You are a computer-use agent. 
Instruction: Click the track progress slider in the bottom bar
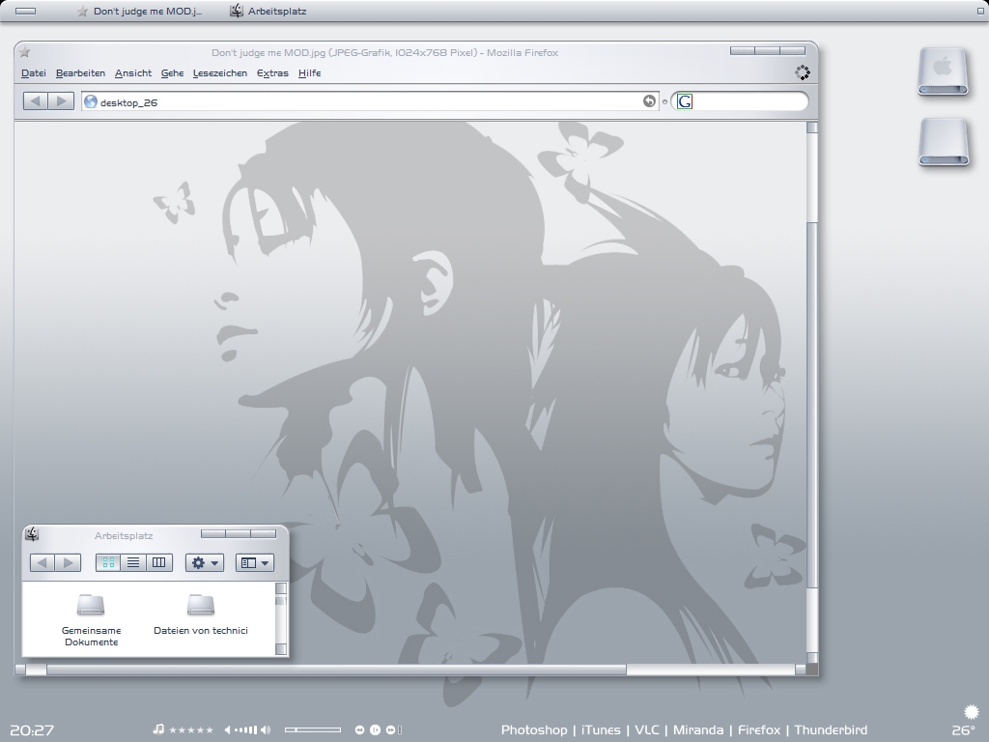(x=313, y=730)
